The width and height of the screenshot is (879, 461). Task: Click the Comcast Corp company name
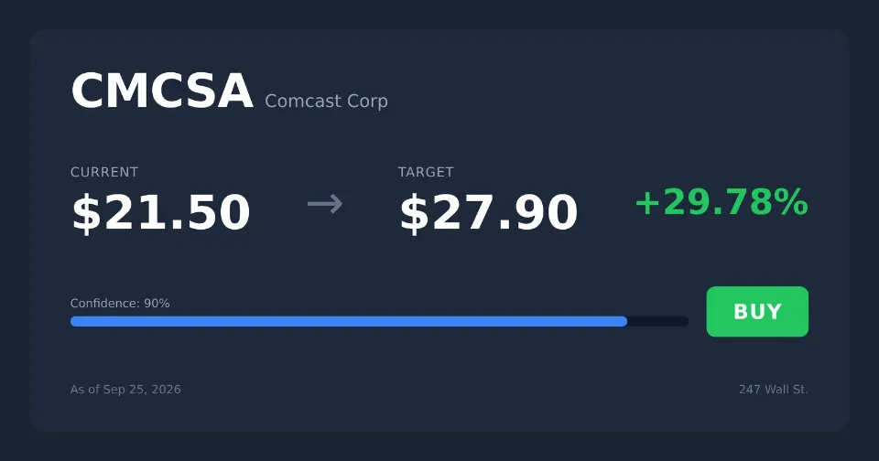click(x=326, y=101)
